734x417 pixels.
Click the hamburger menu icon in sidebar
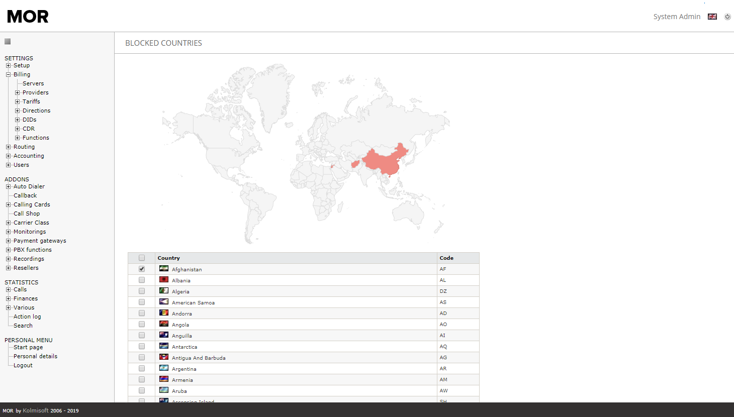click(x=8, y=42)
